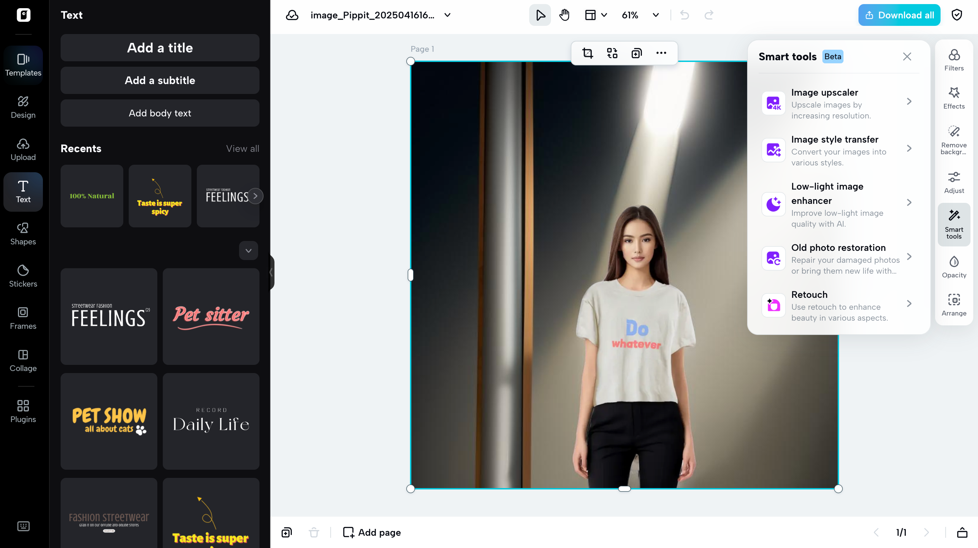The height and width of the screenshot is (548, 978).
Task: Crop the selected image
Action: [588, 53]
